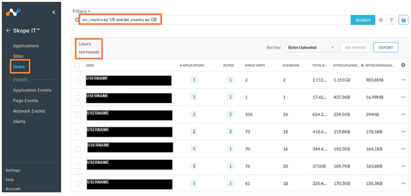Toggle the select-all users checkbox
The height and width of the screenshot is (196, 411).
click(x=77, y=65)
